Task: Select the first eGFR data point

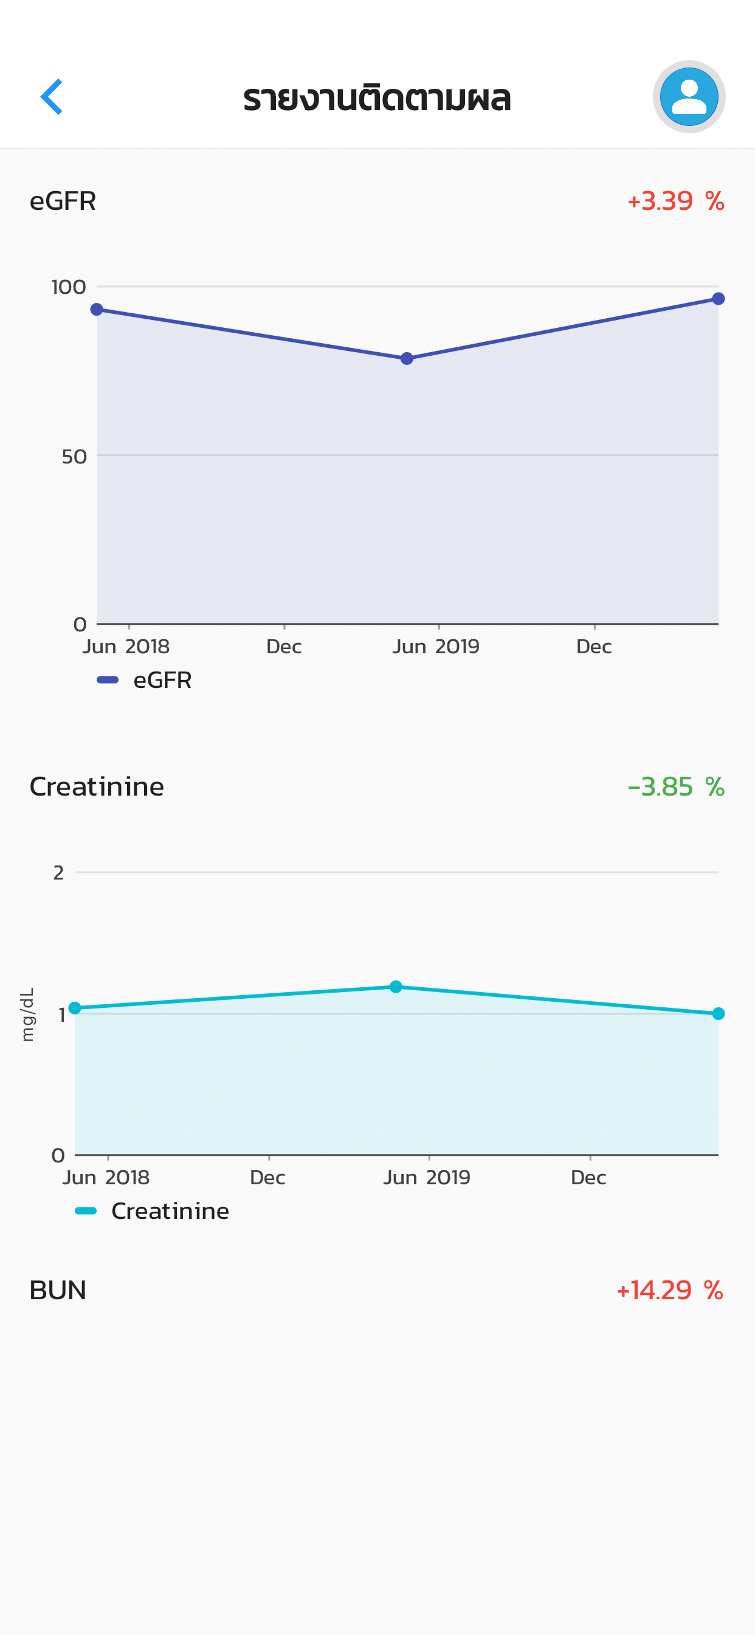Action: 97,309
